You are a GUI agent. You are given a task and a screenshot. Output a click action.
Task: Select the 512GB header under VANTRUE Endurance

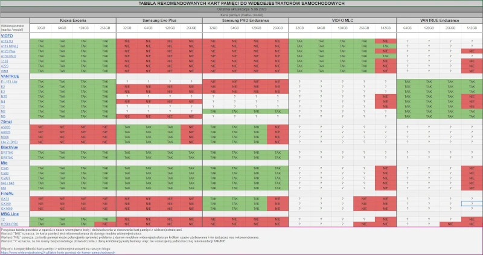pyautogui.click(x=472, y=28)
